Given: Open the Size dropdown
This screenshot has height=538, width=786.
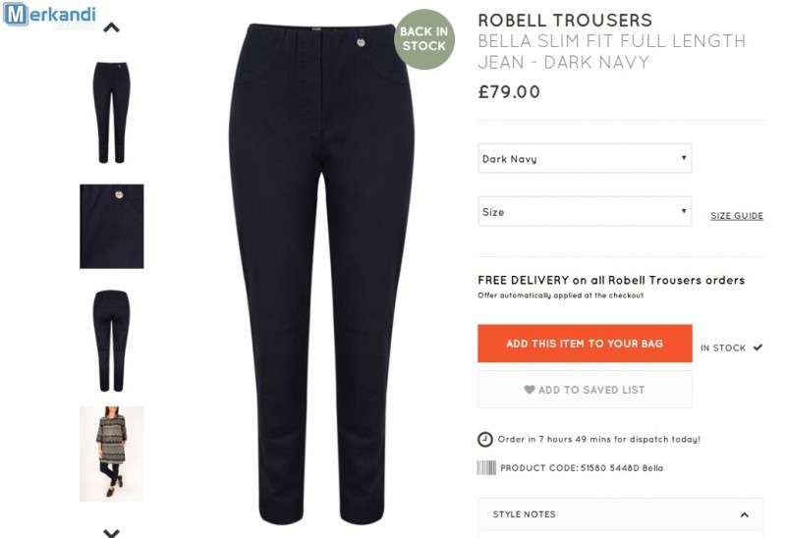Looking at the screenshot, I should [585, 211].
